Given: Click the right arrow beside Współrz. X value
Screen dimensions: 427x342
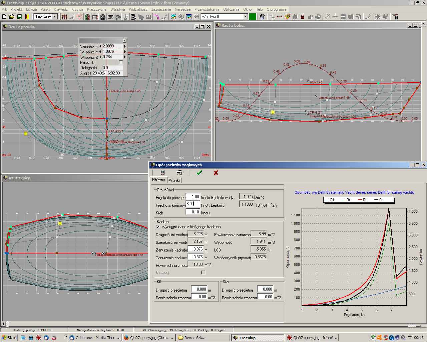Looking at the screenshot, I should (125, 46).
